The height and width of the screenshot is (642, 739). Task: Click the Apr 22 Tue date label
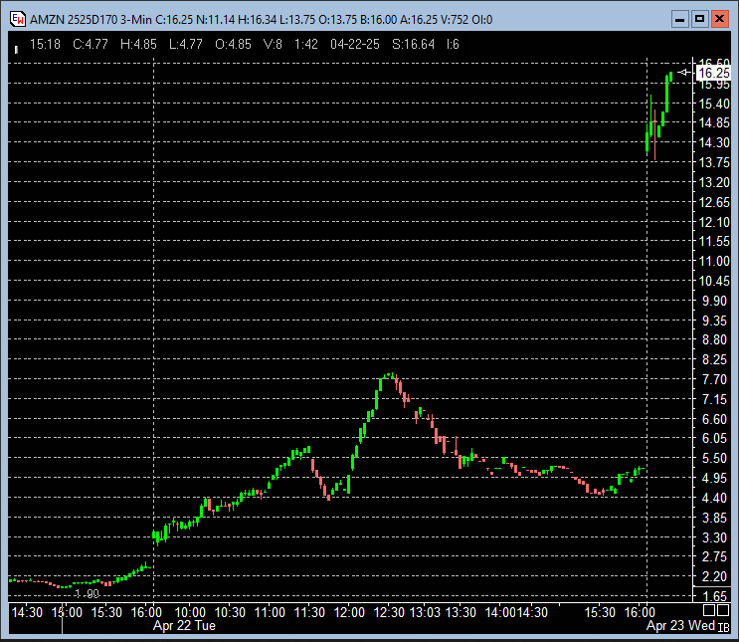coord(185,626)
